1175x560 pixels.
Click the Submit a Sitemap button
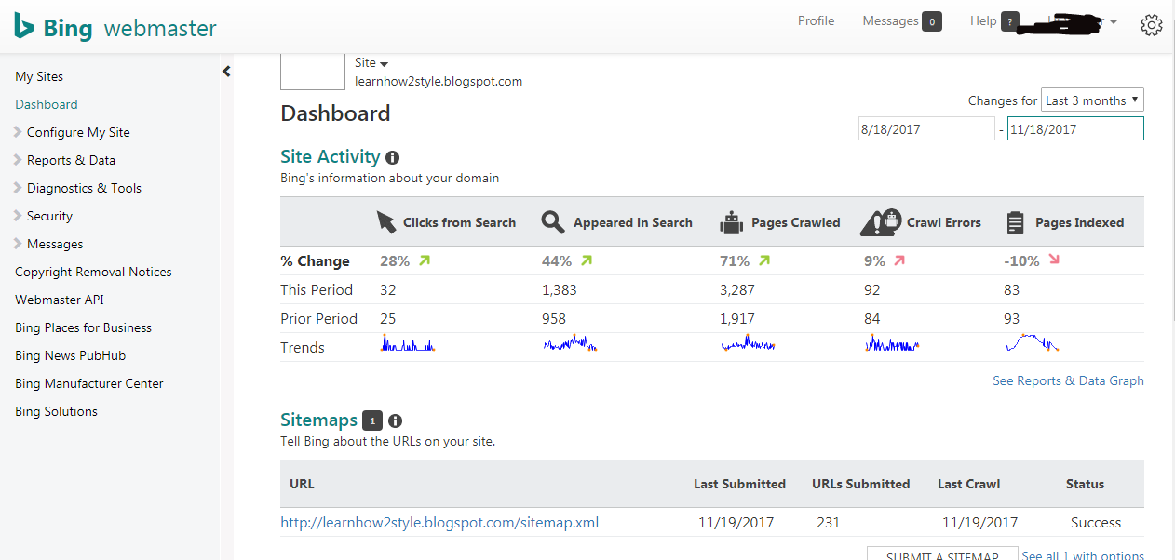point(942,554)
